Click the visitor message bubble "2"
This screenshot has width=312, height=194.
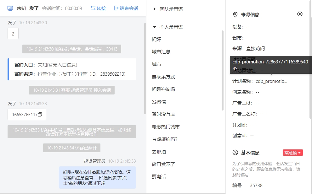[x=13, y=34]
